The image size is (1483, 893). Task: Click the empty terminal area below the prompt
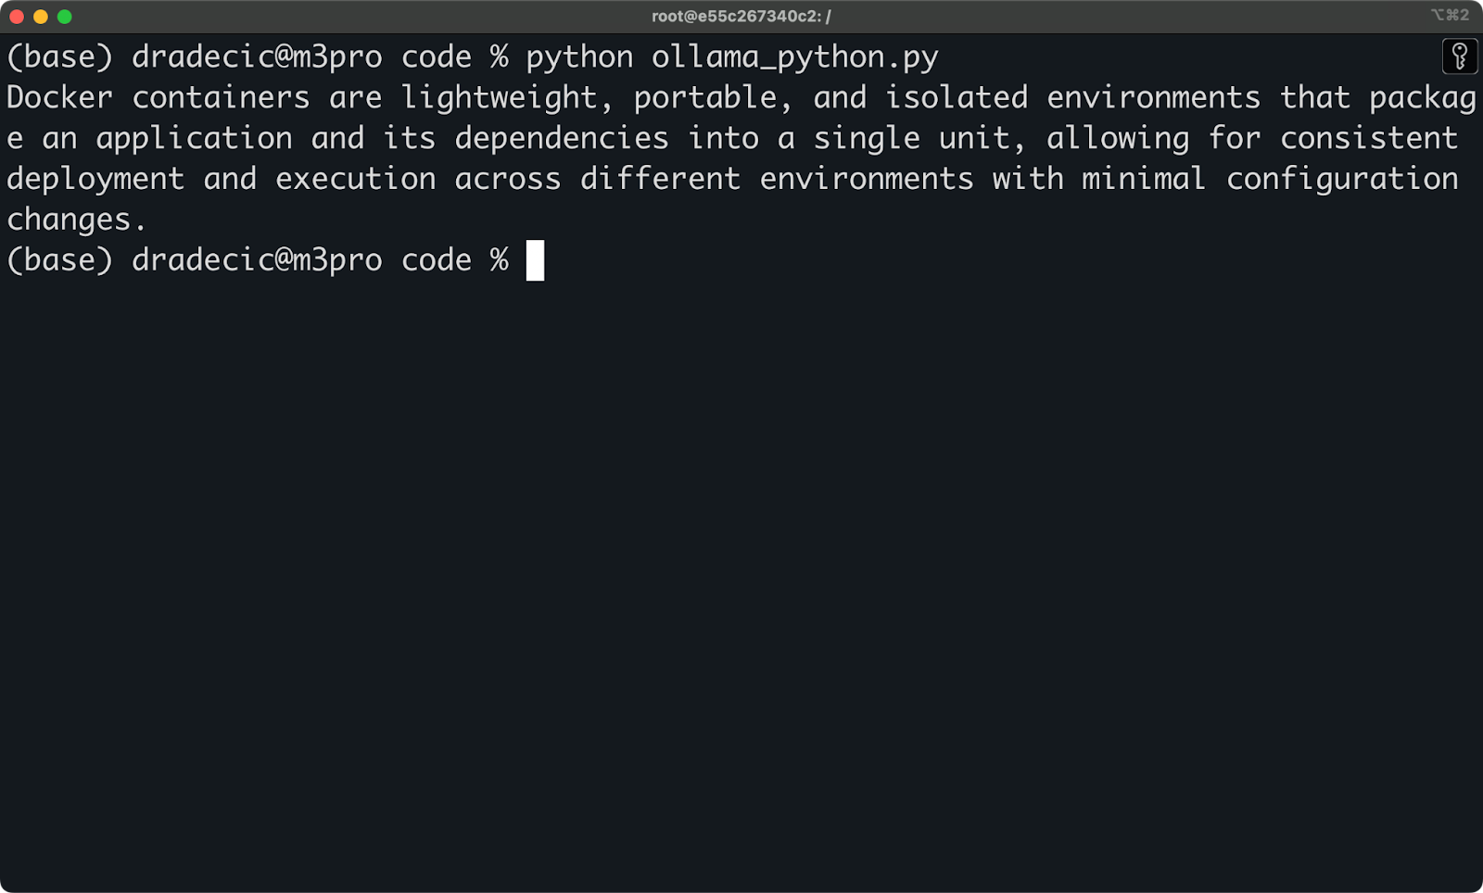(x=741, y=556)
